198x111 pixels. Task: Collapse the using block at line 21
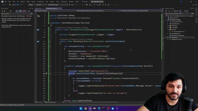(50, 66)
